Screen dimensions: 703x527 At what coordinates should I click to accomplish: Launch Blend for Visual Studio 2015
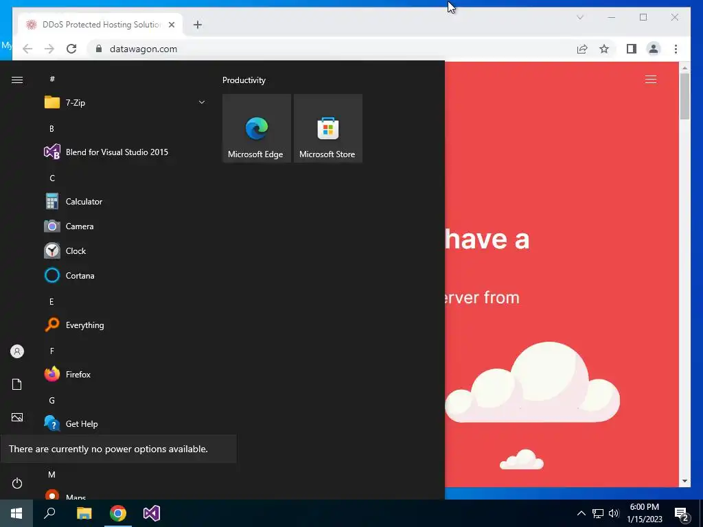[125, 152]
